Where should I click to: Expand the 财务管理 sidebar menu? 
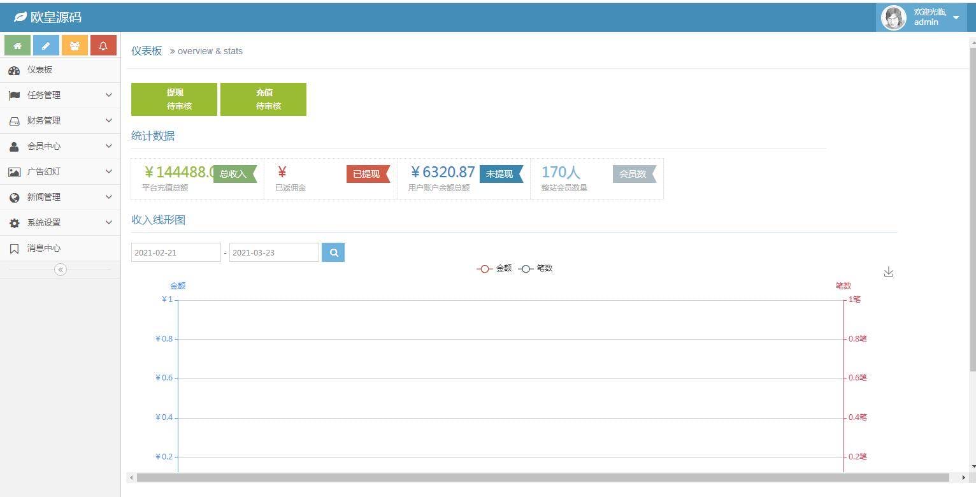[x=61, y=120]
